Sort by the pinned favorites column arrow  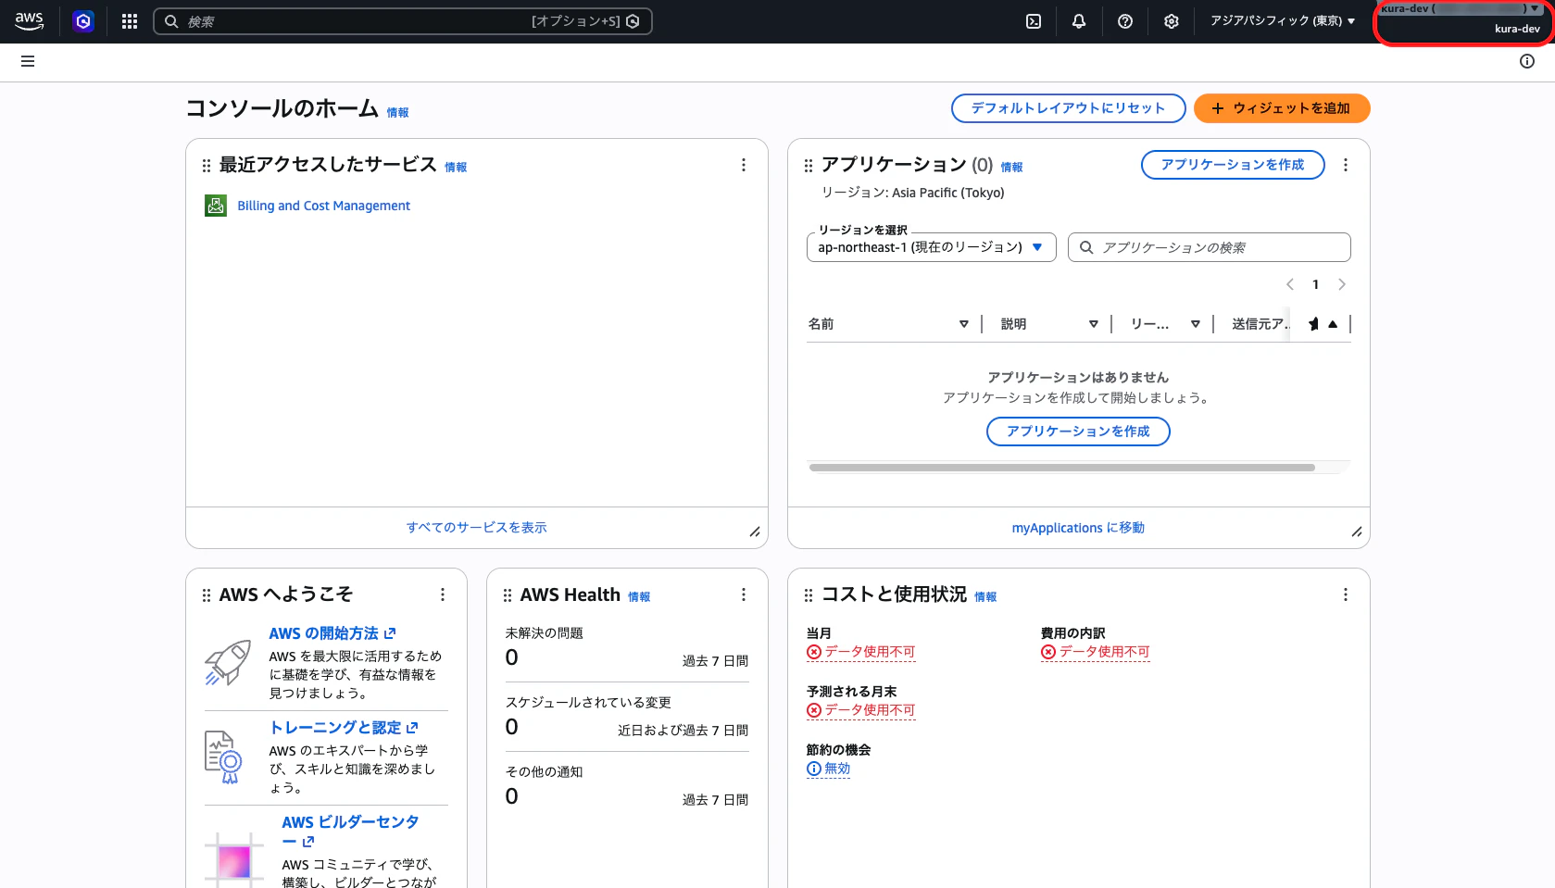(x=1333, y=324)
